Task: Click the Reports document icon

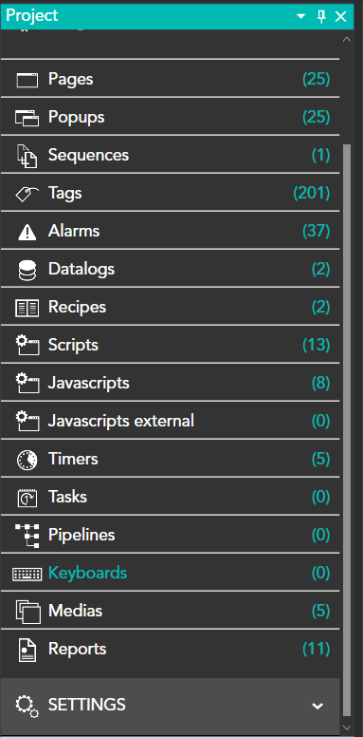Action: coord(27,650)
